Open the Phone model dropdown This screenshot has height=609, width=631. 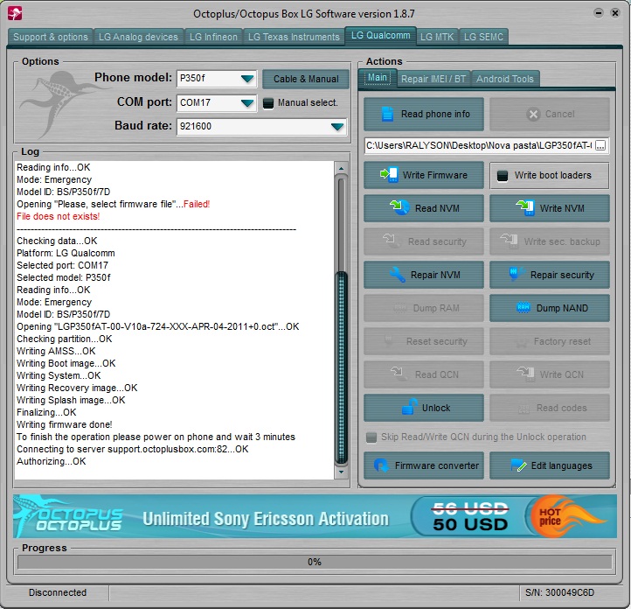click(247, 79)
